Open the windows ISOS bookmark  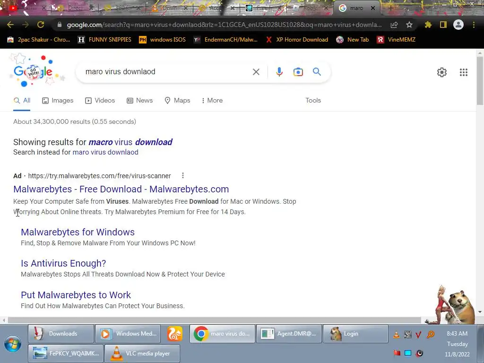pyautogui.click(x=163, y=40)
